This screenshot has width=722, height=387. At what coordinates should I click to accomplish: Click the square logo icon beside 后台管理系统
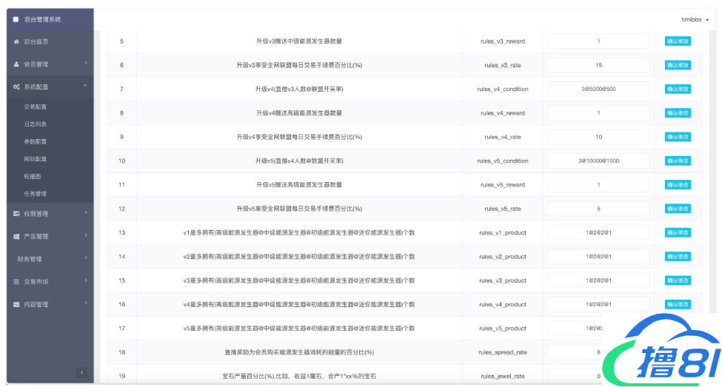click(16, 19)
